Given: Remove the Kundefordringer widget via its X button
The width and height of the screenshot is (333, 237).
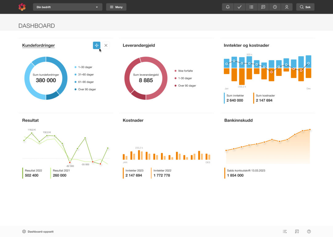Looking at the screenshot, I should pos(106,45).
